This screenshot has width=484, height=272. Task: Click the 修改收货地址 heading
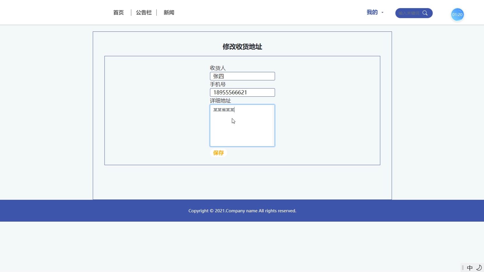[242, 47]
